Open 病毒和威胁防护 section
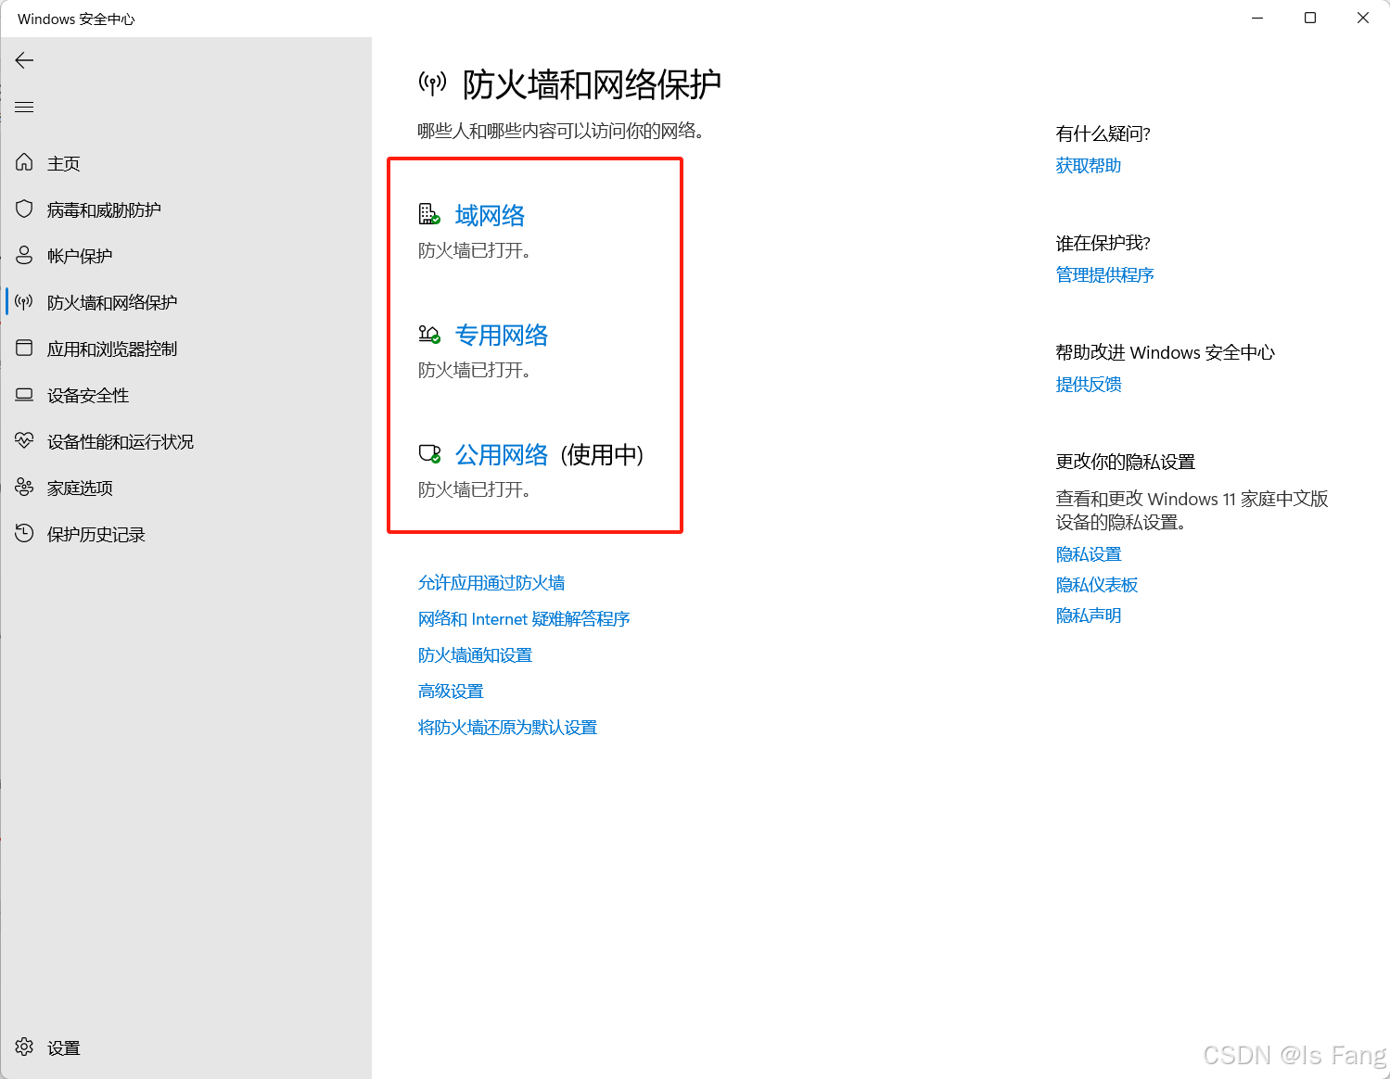Screen dimensions: 1390x1079 [104, 209]
